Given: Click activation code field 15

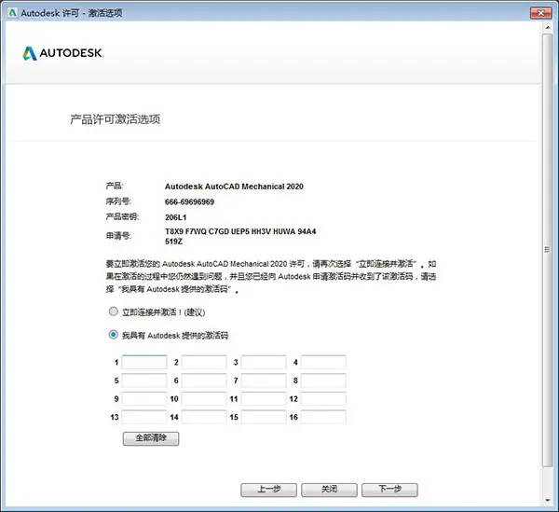Looking at the screenshot, I should point(264,417).
